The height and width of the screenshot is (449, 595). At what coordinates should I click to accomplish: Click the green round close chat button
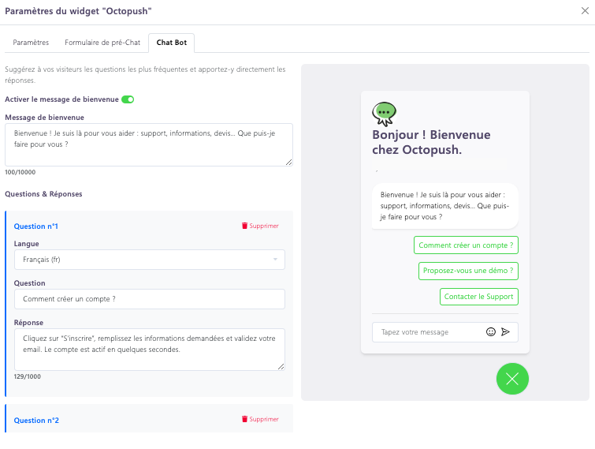tap(512, 379)
